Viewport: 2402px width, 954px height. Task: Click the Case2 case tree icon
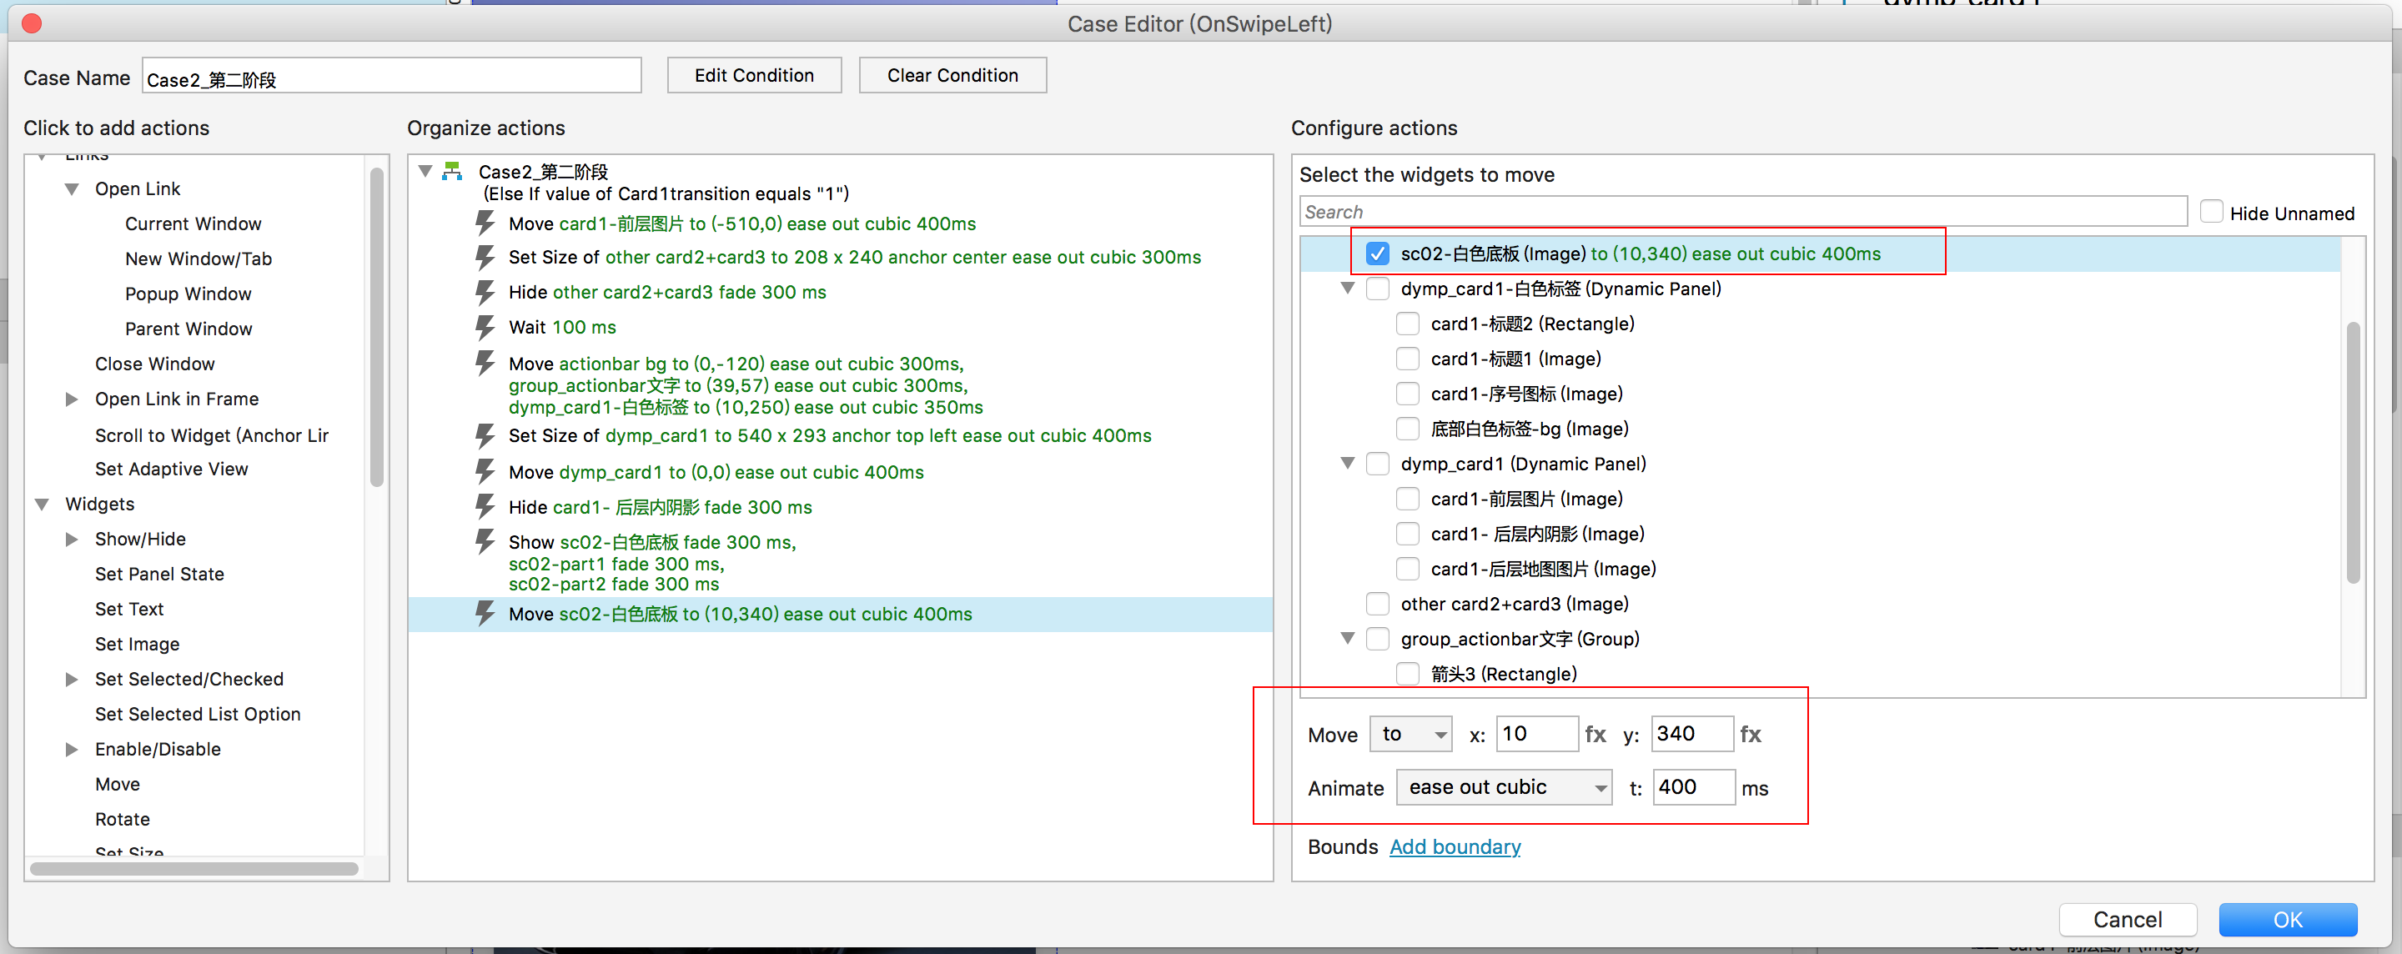452,172
